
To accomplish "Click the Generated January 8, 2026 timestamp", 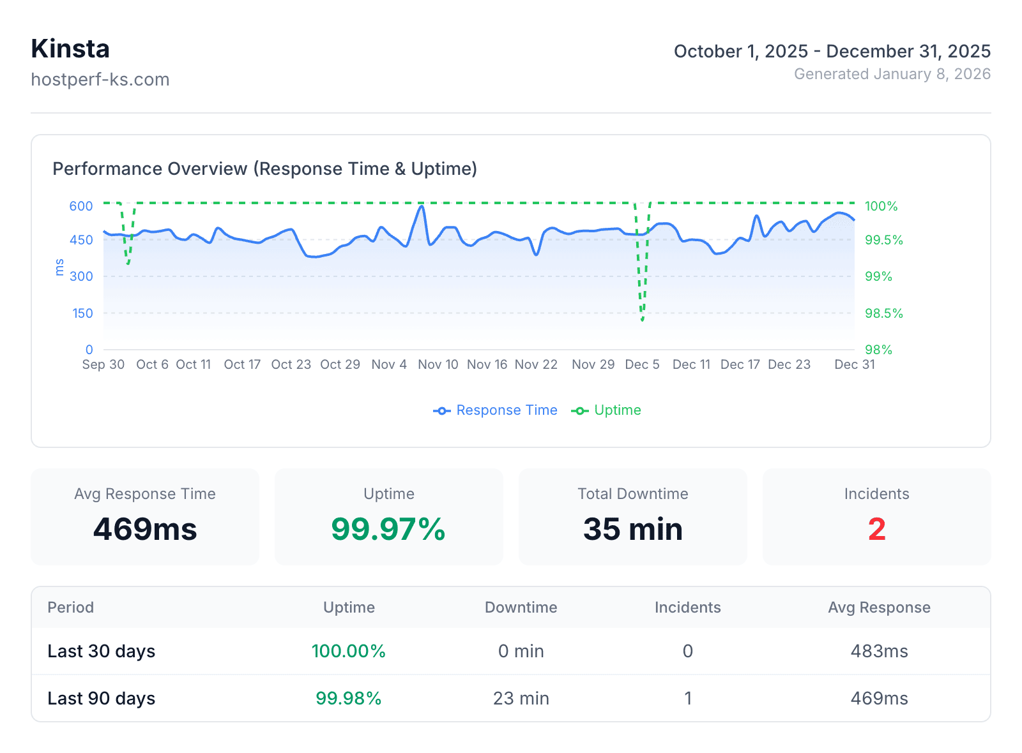I will pos(892,74).
